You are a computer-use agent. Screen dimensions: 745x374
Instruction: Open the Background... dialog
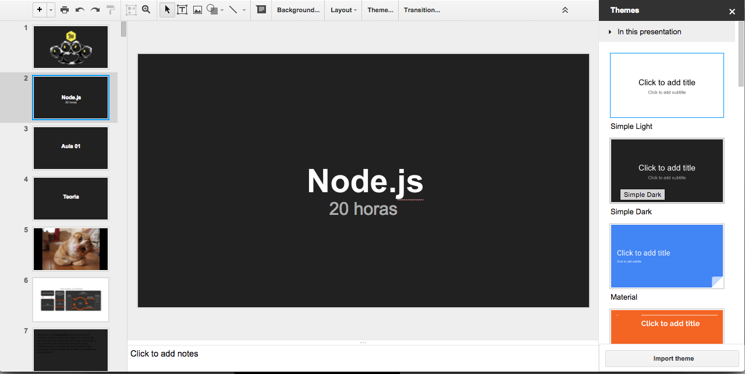pyautogui.click(x=298, y=10)
